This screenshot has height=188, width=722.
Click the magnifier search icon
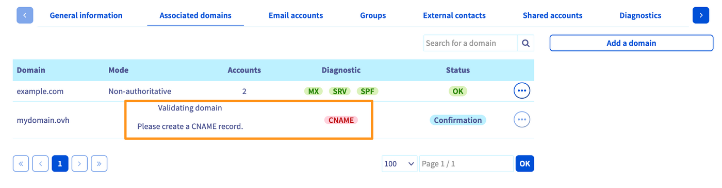tap(526, 43)
